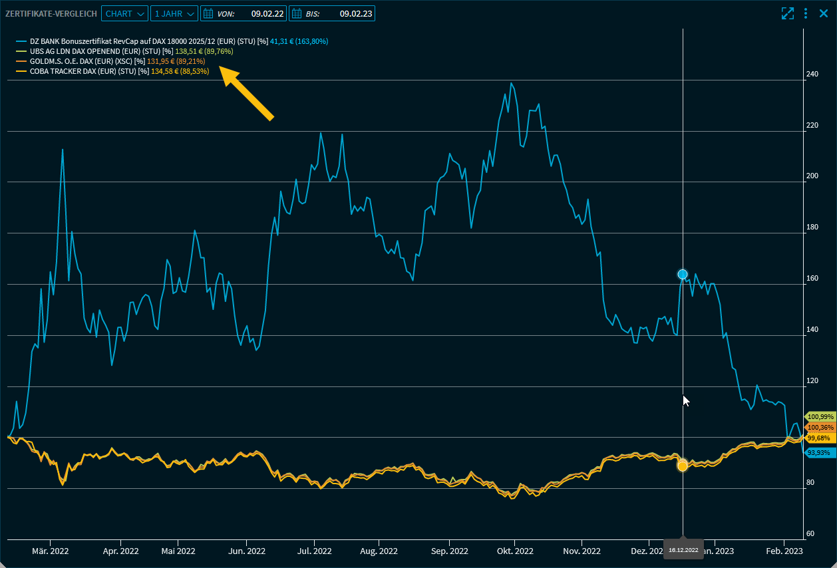Click the 16.12.2022 date tooltip label

(683, 550)
